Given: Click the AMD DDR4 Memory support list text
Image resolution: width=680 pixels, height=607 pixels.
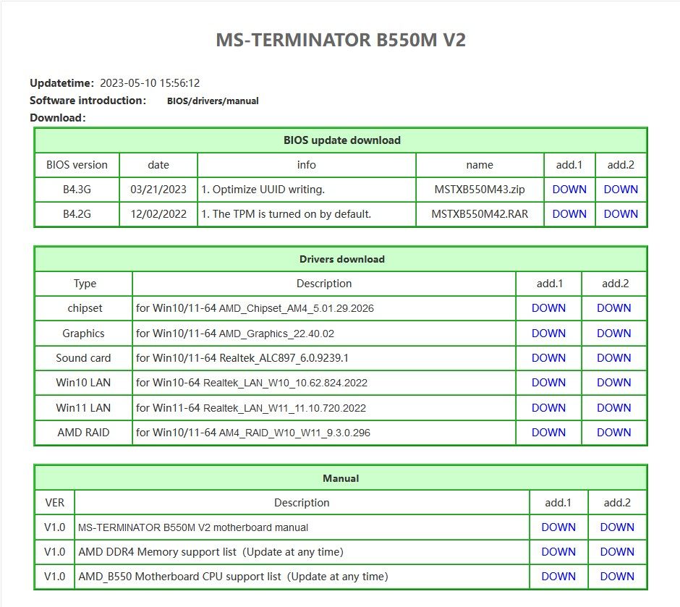Looking at the screenshot, I should pyautogui.click(x=211, y=552).
